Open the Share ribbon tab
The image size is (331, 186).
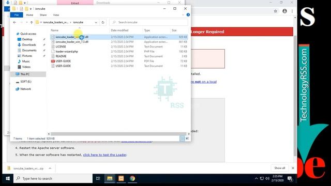[x=43, y=15]
